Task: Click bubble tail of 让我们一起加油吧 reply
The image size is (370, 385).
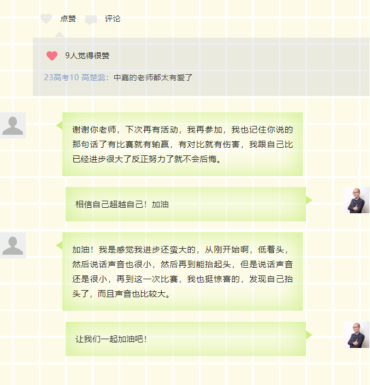Action: click(309, 335)
